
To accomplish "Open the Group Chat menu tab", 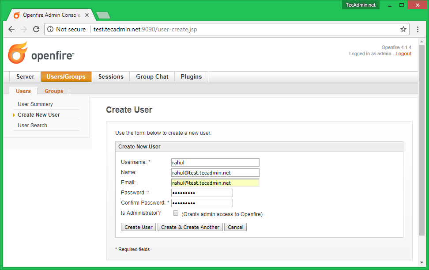I will click(152, 77).
